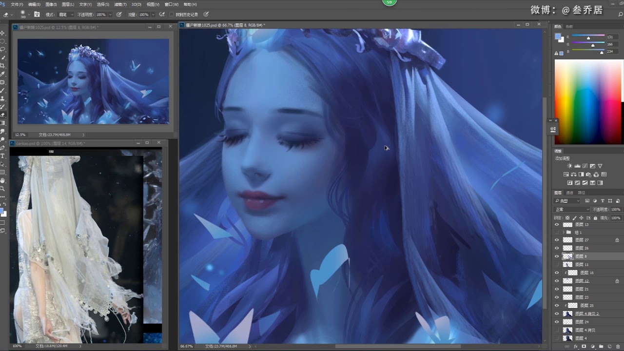The width and height of the screenshot is (624, 351).
Task: Hide layer 图层 27
Action: coord(557,240)
